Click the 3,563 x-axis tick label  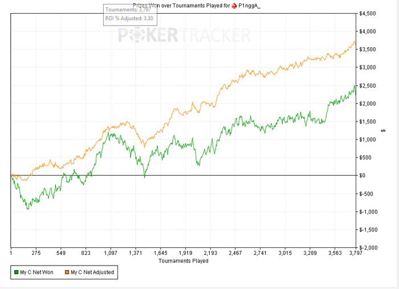[335, 253]
